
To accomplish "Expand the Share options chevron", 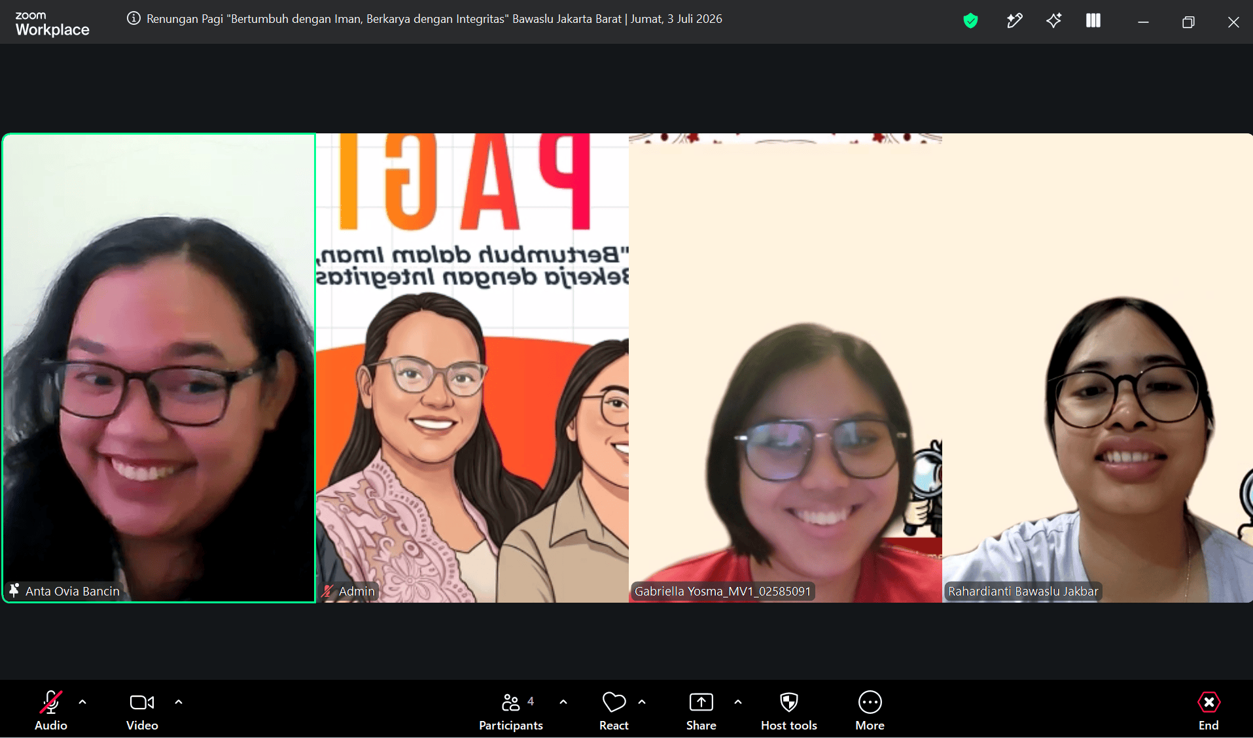I will click(738, 702).
